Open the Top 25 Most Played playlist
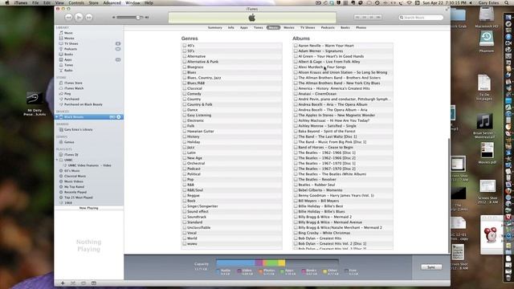 (x=79, y=197)
